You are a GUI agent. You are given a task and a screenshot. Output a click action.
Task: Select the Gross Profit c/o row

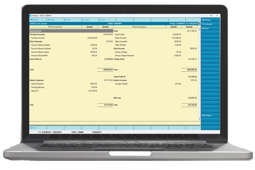tap(71, 59)
